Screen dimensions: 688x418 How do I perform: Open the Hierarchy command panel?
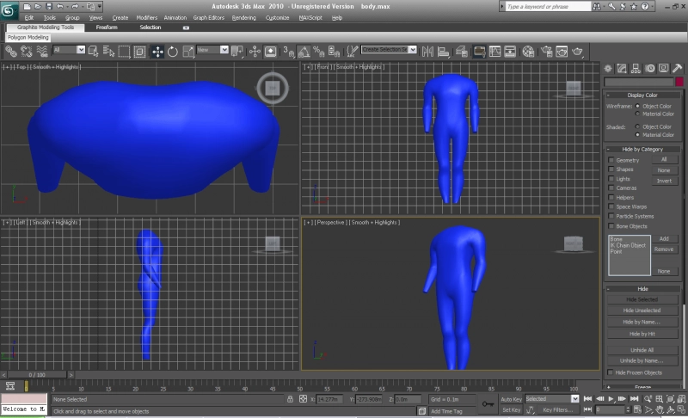click(x=636, y=67)
